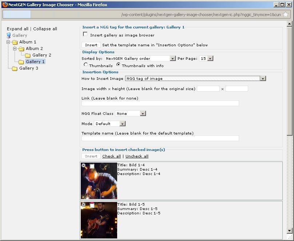Select the Thumbnails radio option
Viewport: 294px width, 241px height.
[x=86, y=65]
